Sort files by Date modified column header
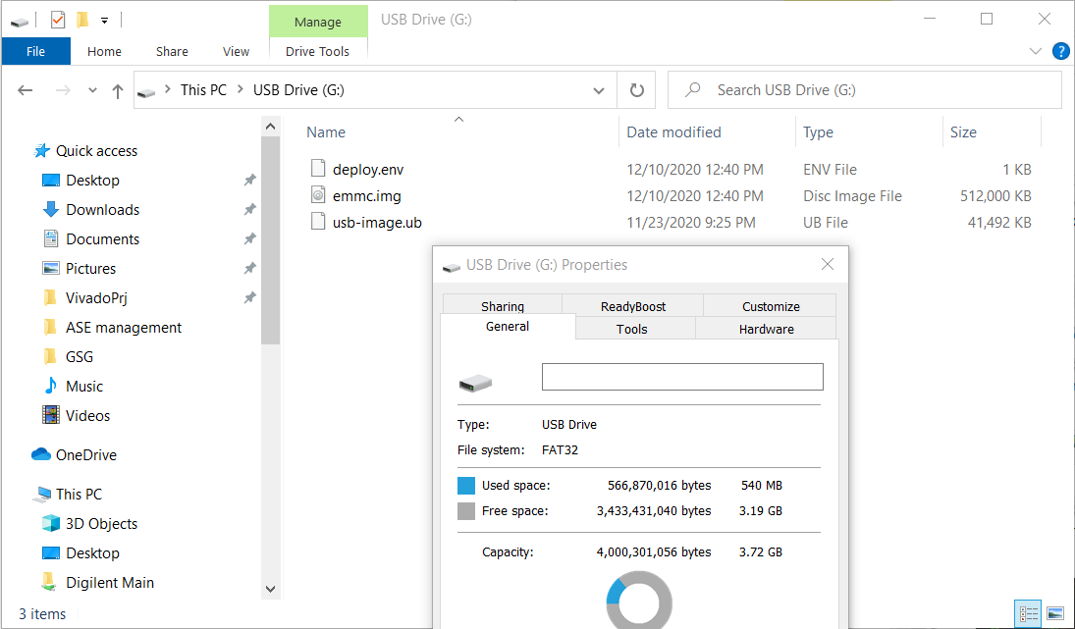This screenshot has width=1075, height=629. [x=673, y=132]
